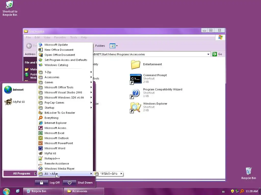261x195 pixels.
Task: Click the quick launch icon beside Start
Action: click(18, 191)
